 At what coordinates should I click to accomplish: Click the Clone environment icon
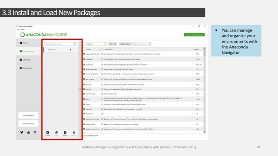(x=56, y=133)
